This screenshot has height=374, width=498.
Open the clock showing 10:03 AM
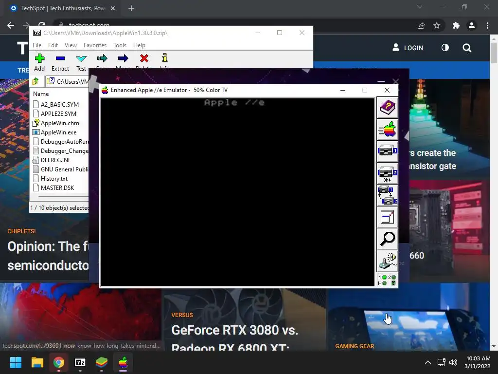478,362
